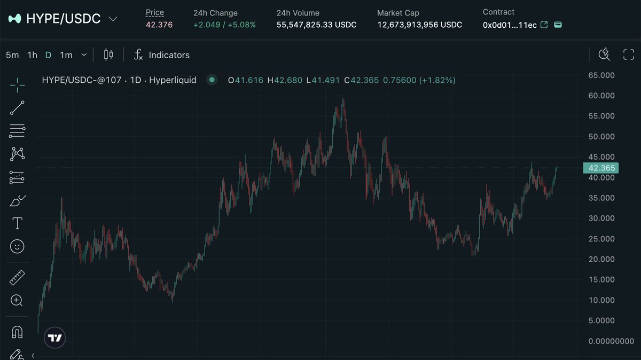Collapse the drawing toolbar arrow

(x=33, y=355)
